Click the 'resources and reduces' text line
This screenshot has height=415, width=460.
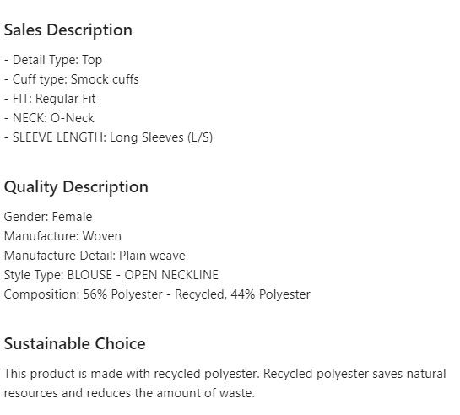pyautogui.click(x=129, y=393)
